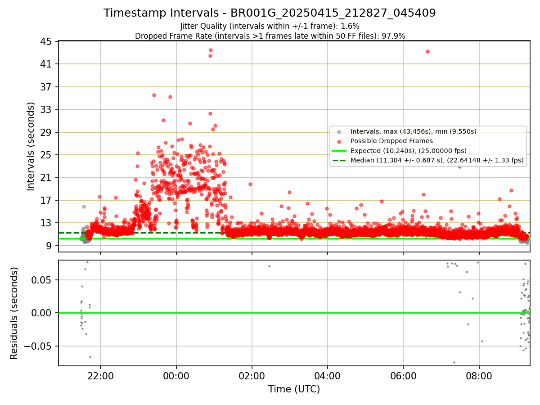This screenshot has height=405, width=540.
Task: Click the plot title Timestamp Intervals - BR001G_20250415_212827_045409
Action: coord(270,13)
